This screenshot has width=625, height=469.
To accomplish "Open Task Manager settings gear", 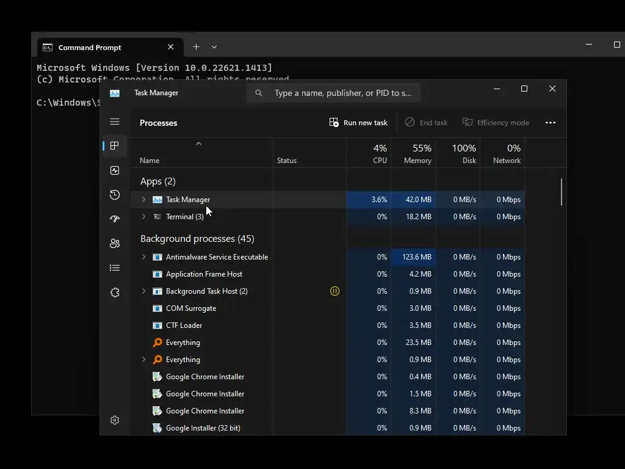I will click(x=115, y=420).
